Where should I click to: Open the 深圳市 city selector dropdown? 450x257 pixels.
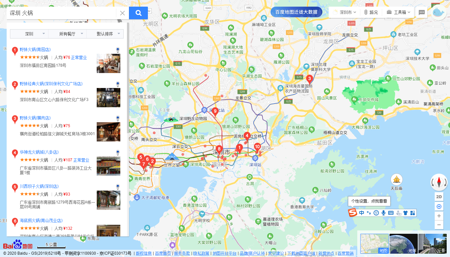coord(345,12)
